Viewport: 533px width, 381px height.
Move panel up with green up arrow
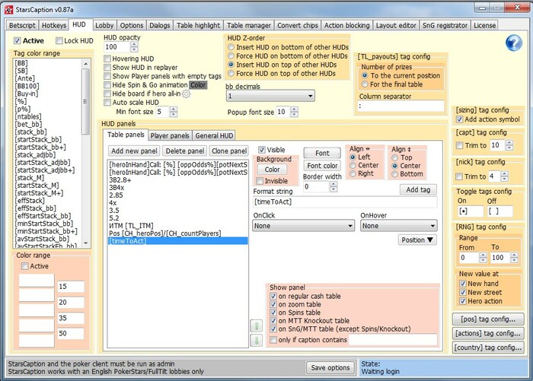[257, 326]
